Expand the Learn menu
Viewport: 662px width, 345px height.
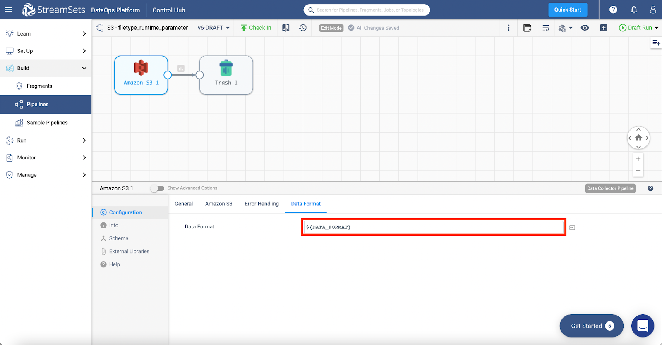pyautogui.click(x=46, y=33)
